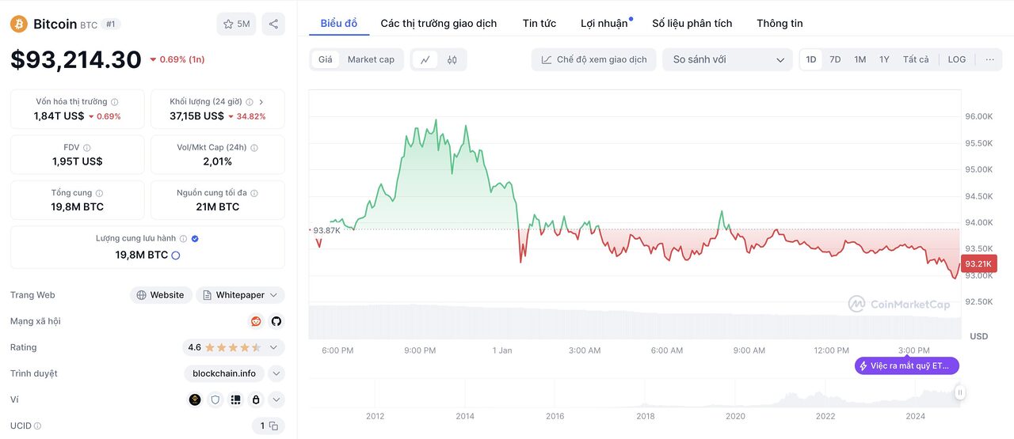
Task: Expand the Whitepaper dropdown
Action: point(240,295)
